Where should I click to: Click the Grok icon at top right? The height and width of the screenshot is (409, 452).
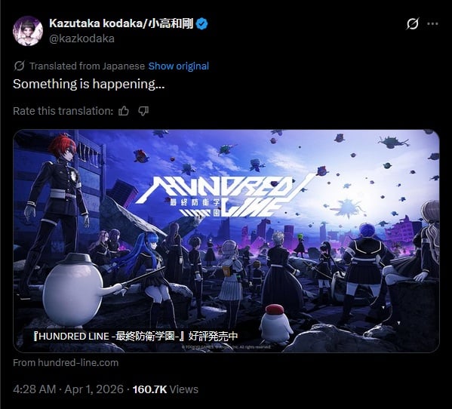click(412, 24)
